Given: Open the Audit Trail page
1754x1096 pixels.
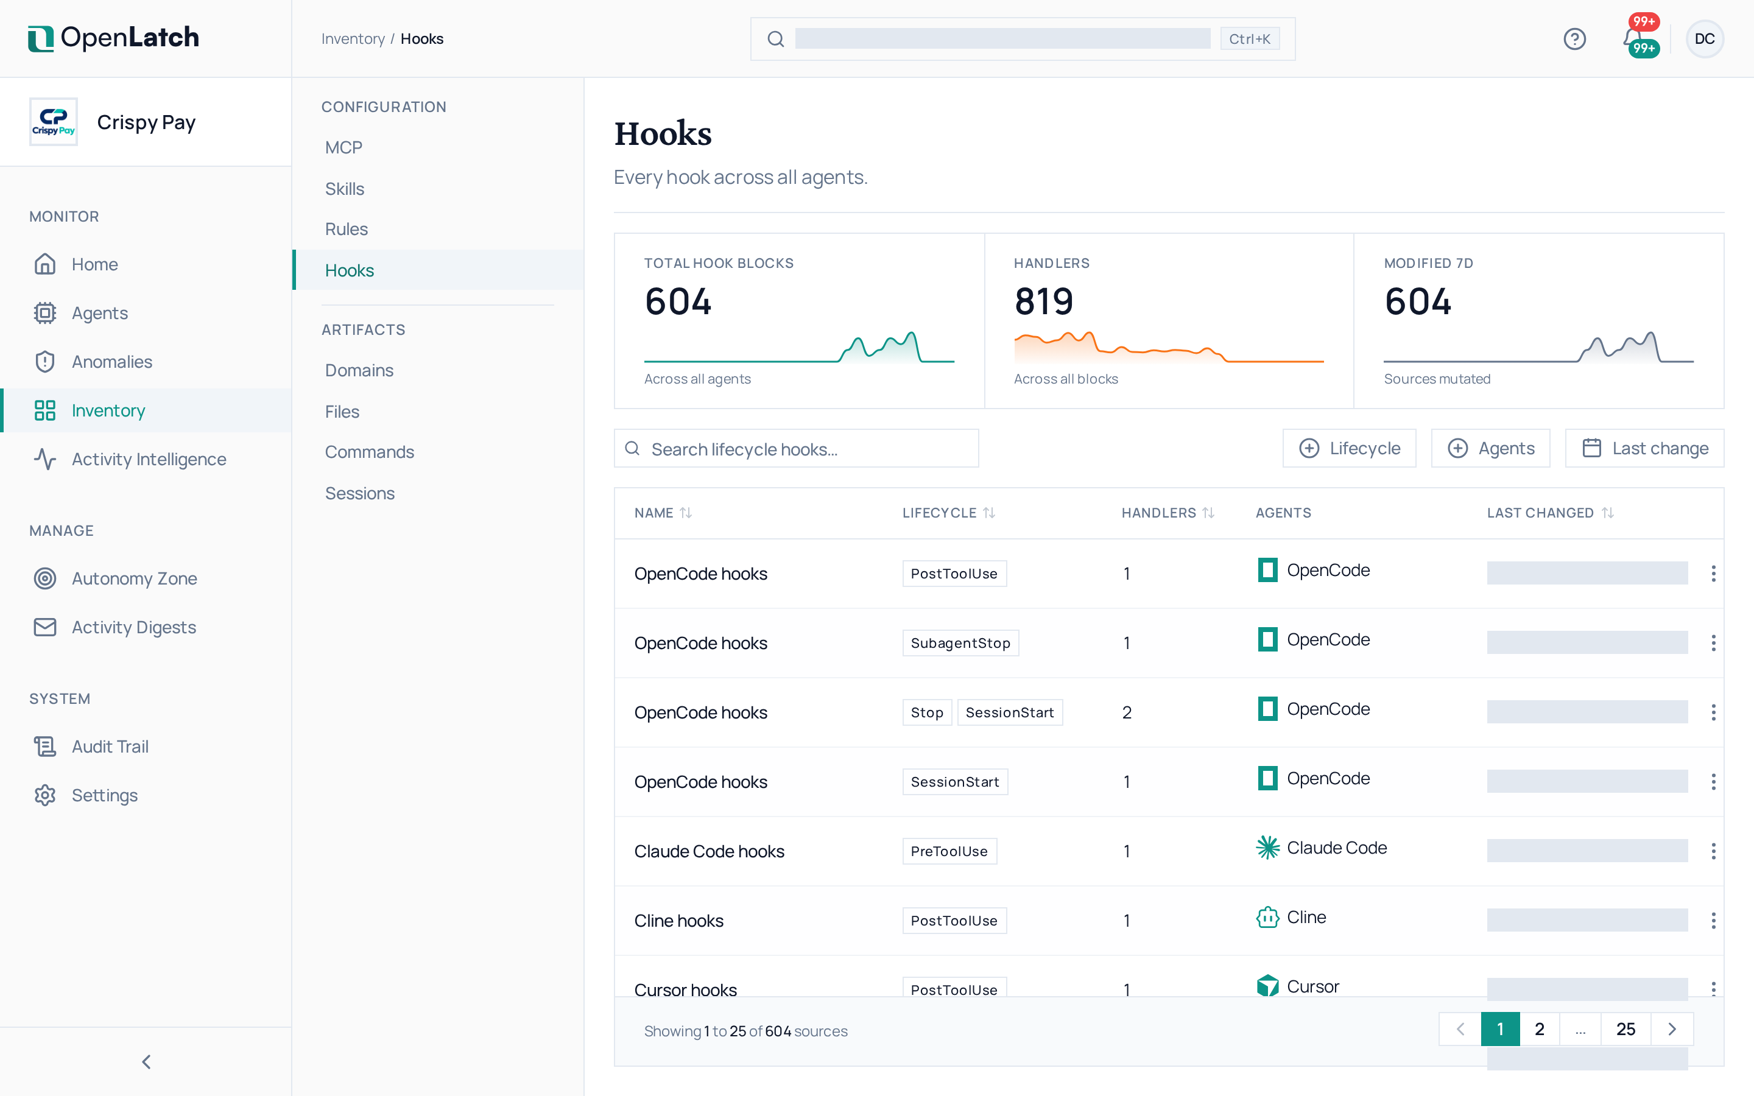Looking at the screenshot, I should click(146, 746).
